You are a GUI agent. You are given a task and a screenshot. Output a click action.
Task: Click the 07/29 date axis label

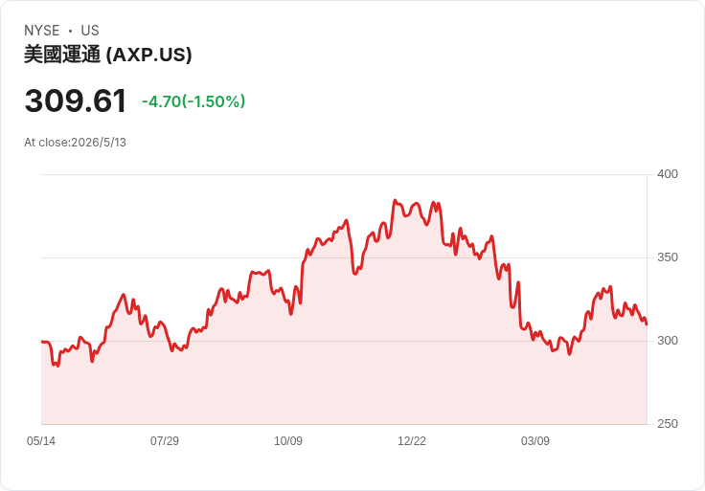coord(165,440)
